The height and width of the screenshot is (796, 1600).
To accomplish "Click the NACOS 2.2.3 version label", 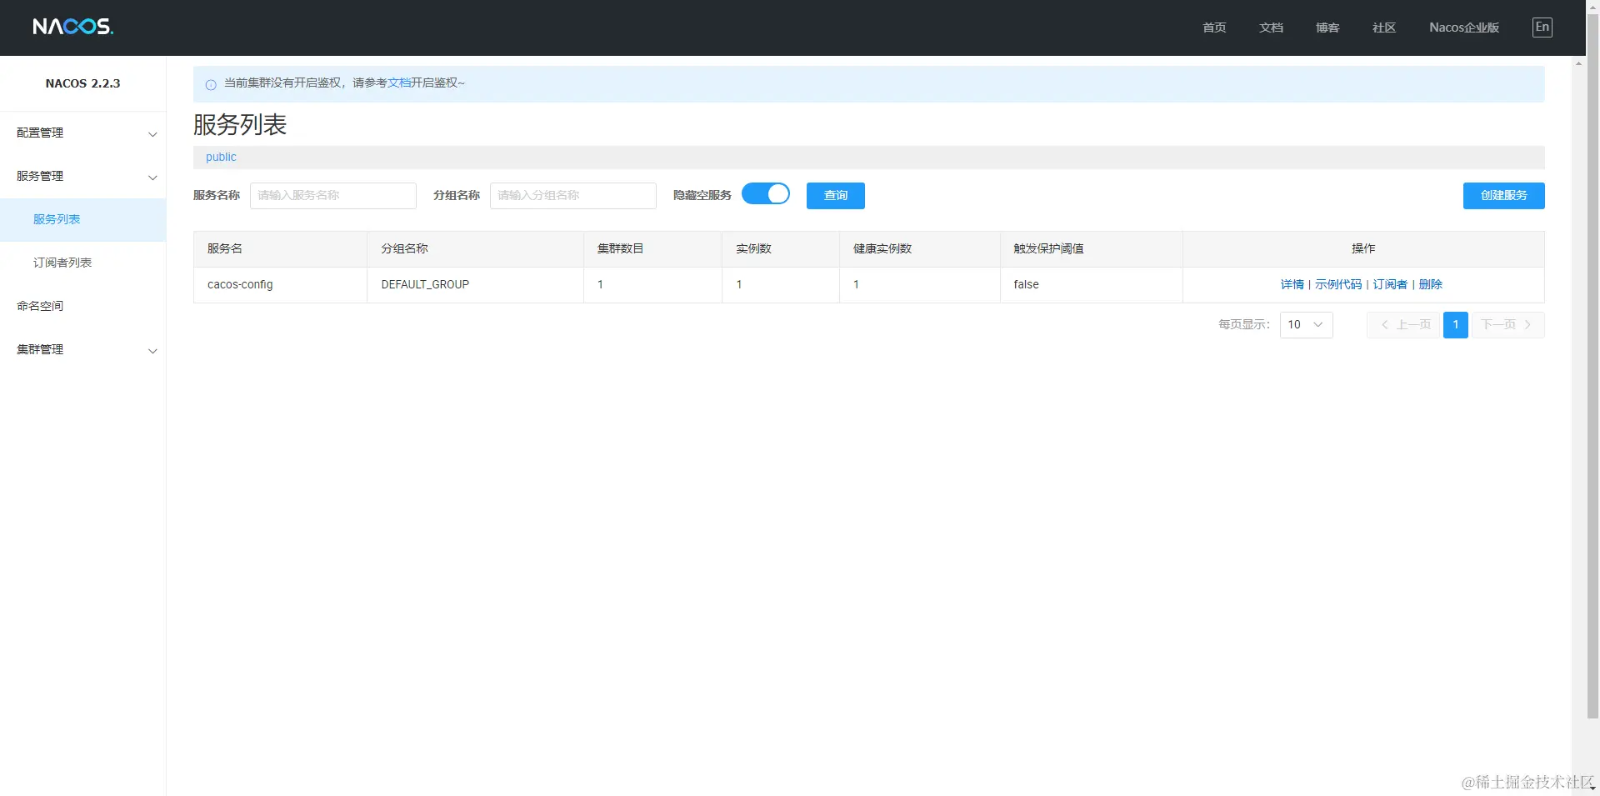I will (82, 83).
